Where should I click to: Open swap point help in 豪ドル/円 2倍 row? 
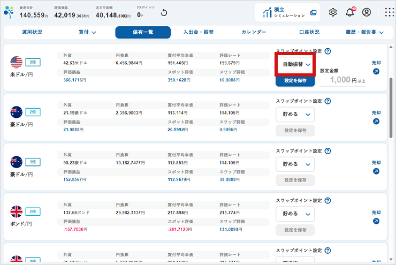pos(328,101)
